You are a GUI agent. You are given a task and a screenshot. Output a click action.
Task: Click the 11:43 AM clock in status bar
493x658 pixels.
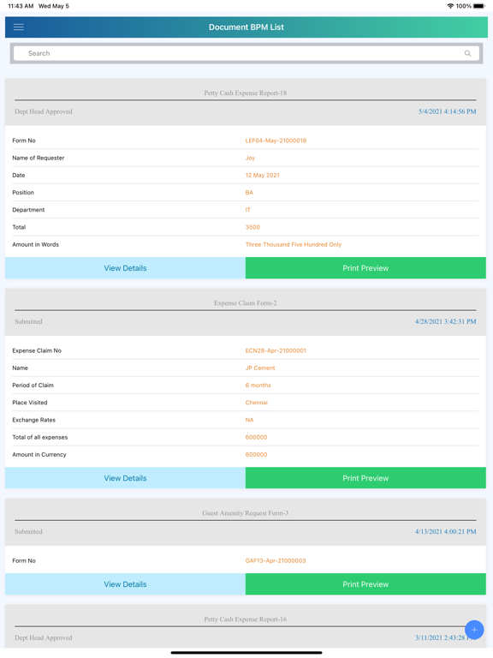pyautogui.click(x=21, y=6)
